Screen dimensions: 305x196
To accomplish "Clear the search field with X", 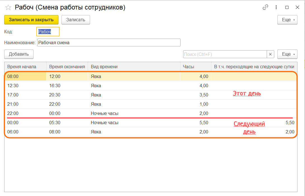I will (270, 54).
